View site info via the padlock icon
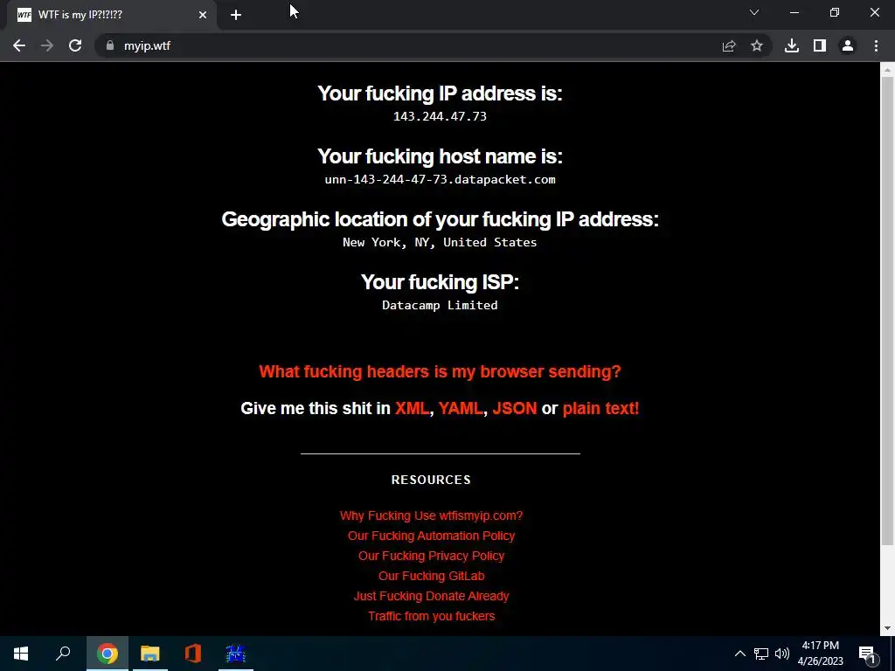895x671 pixels. click(x=110, y=45)
